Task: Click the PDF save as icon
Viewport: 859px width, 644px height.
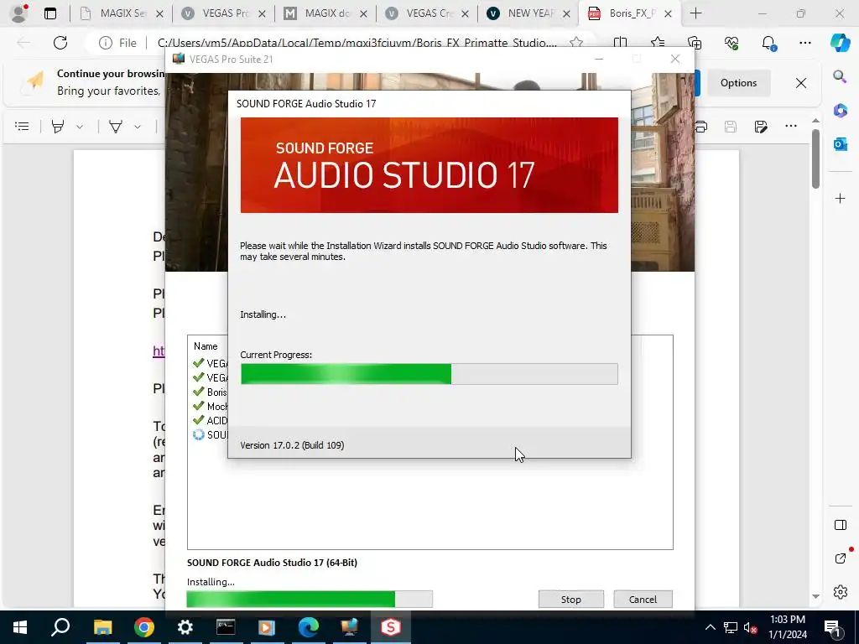Action: pos(760,127)
